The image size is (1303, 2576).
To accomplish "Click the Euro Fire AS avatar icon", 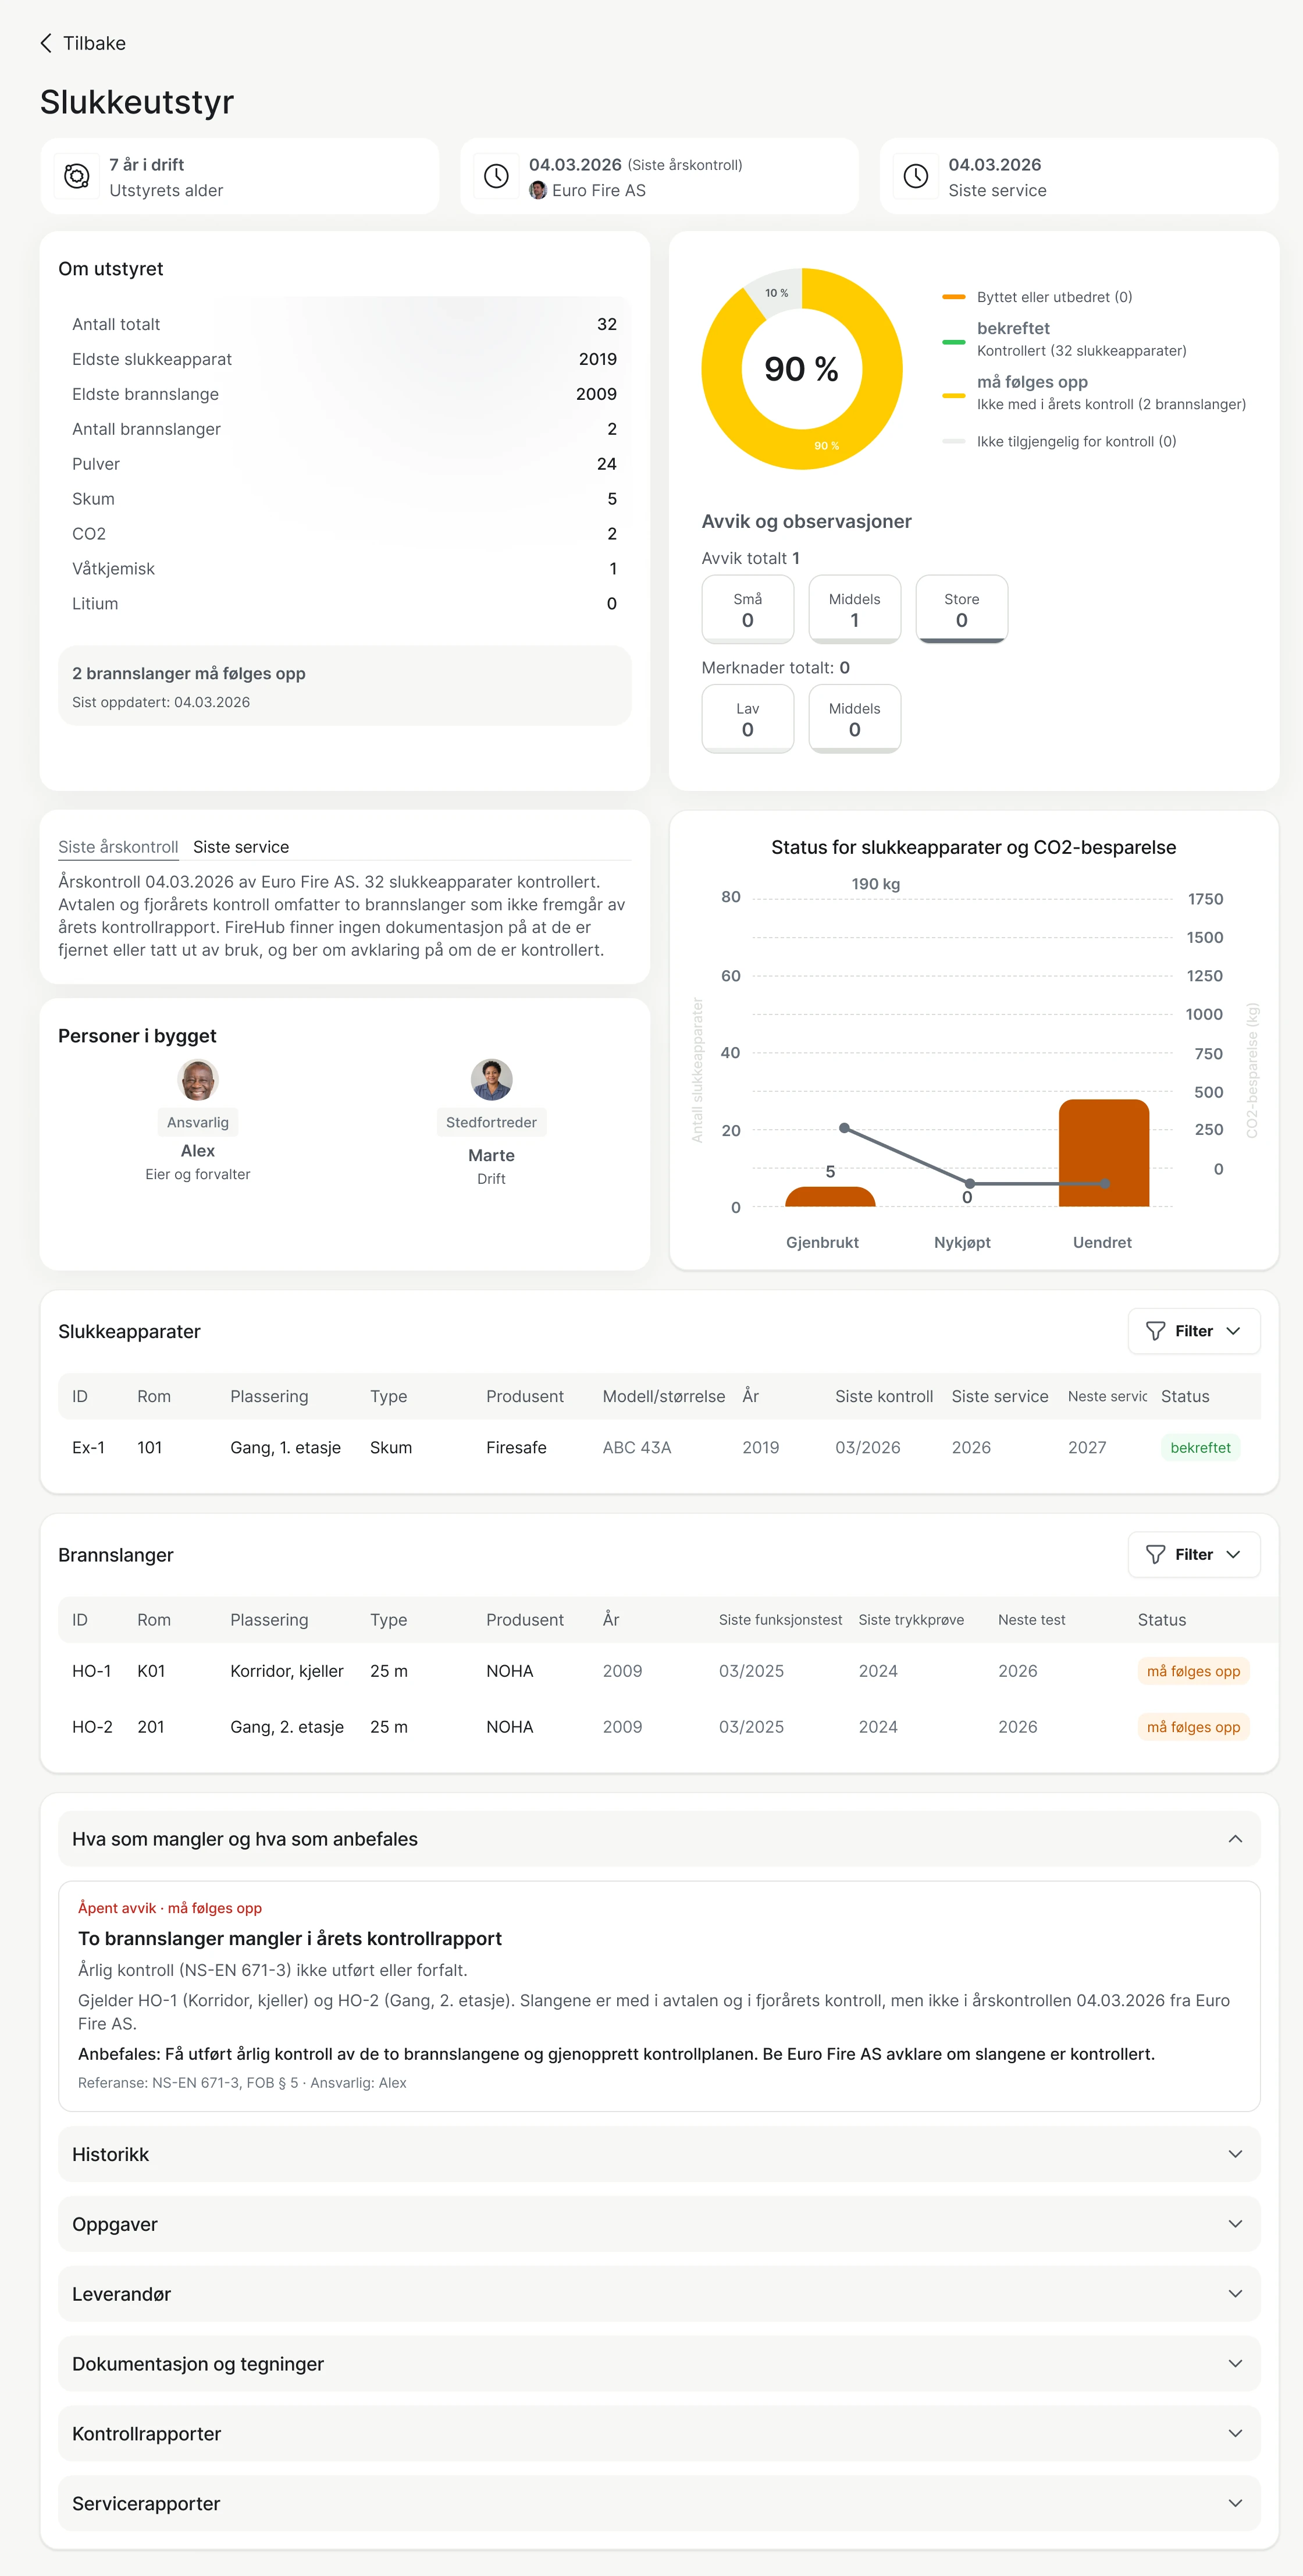I will [x=537, y=190].
